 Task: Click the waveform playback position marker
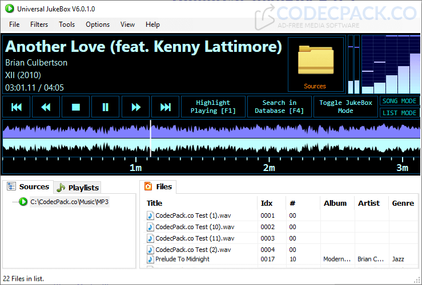(x=150, y=139)
